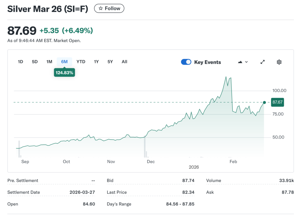Viewport: 302px width, 220px height.
Task: Select the mountain chart type icon
Action: click(239, 62)
